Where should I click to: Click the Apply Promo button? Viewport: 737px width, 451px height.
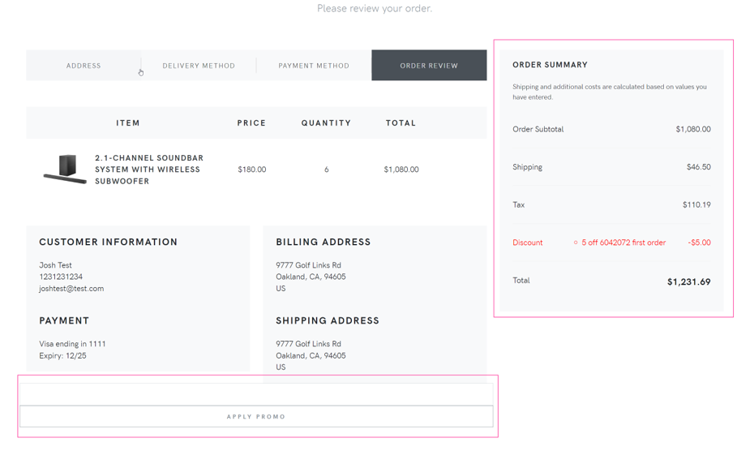256,417
